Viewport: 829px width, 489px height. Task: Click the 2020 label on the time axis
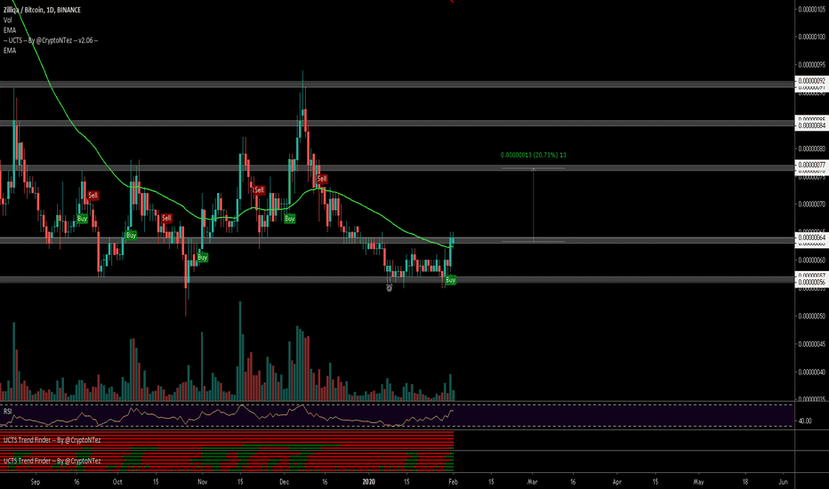(x=368, y=482)
